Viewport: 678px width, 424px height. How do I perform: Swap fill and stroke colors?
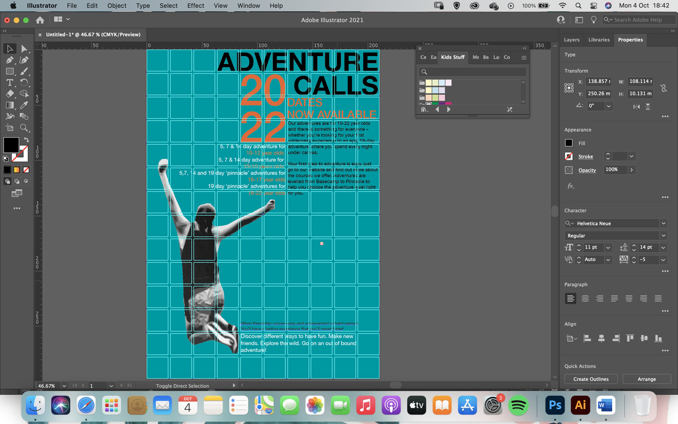tap(27, 140)
